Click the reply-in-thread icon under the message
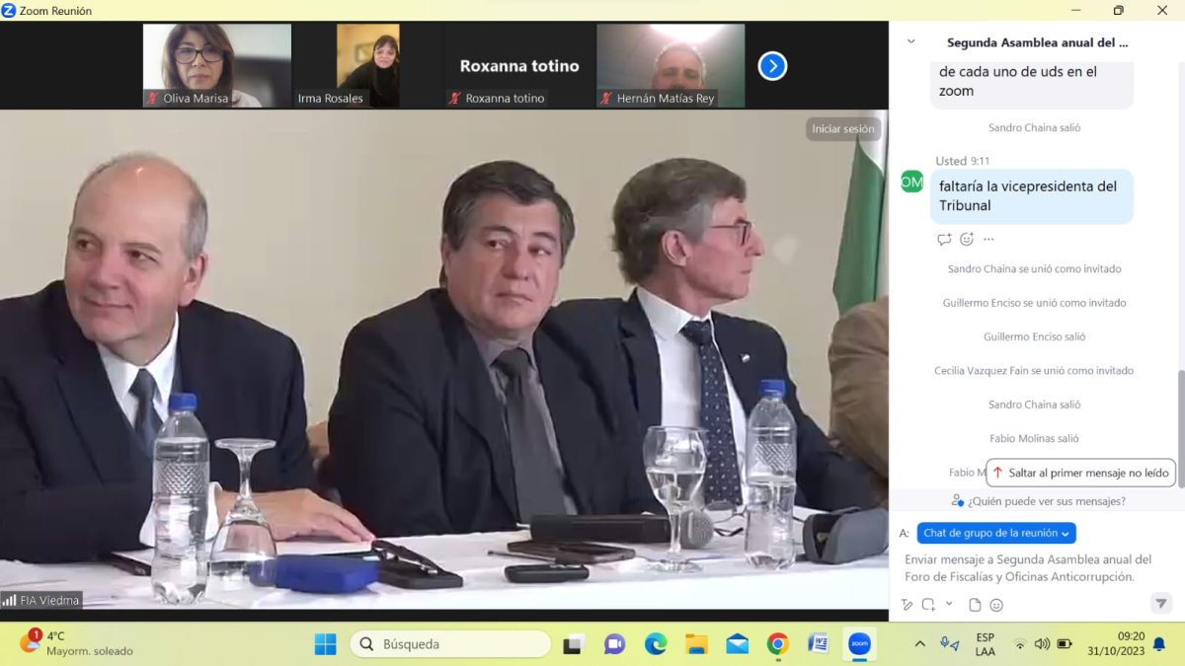Screen dimensions: 1185x666 (944, 240)
